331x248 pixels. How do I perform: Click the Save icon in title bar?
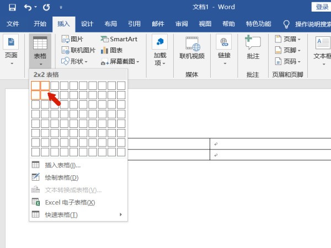pos(12,8)
